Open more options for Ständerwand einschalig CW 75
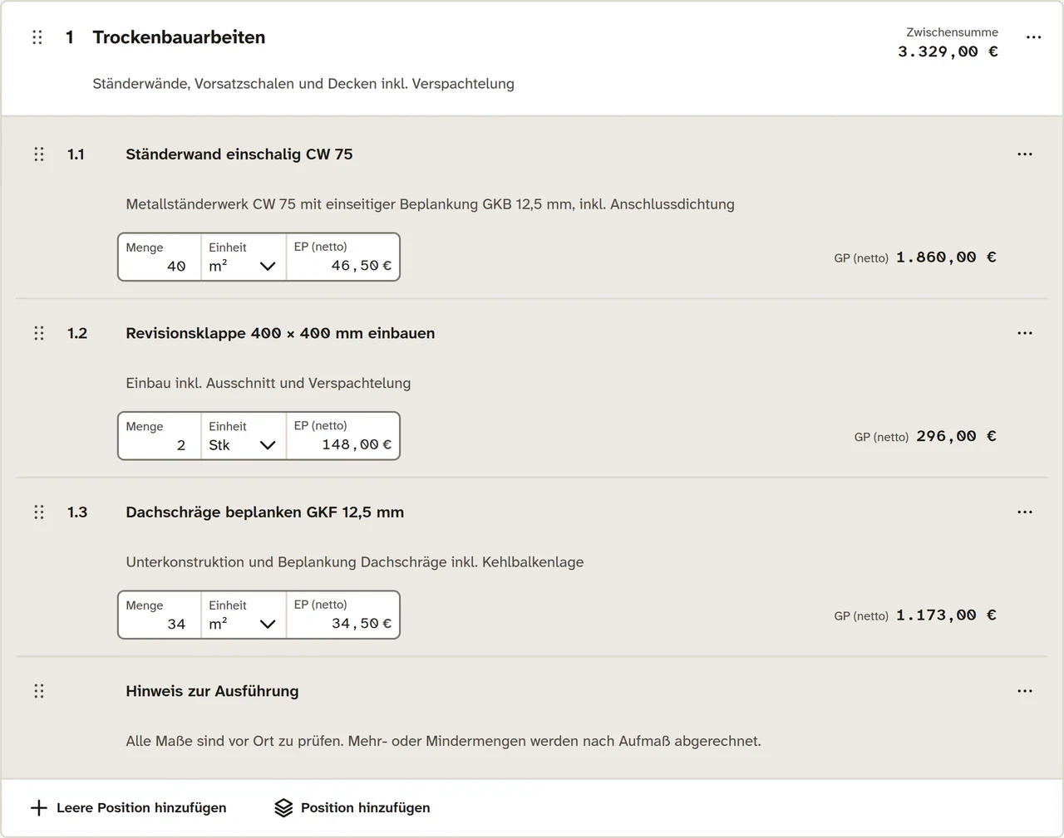This screenshot has width=1064, height=838. tap(1025, 154)
